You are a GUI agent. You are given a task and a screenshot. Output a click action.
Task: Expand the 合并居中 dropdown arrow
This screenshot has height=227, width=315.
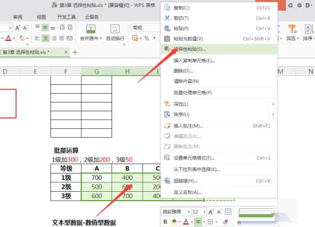coord(101,38)
